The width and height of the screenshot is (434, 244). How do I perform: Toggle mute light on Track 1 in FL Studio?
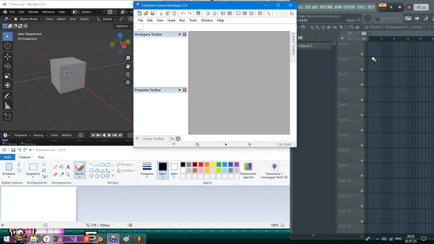362,54
